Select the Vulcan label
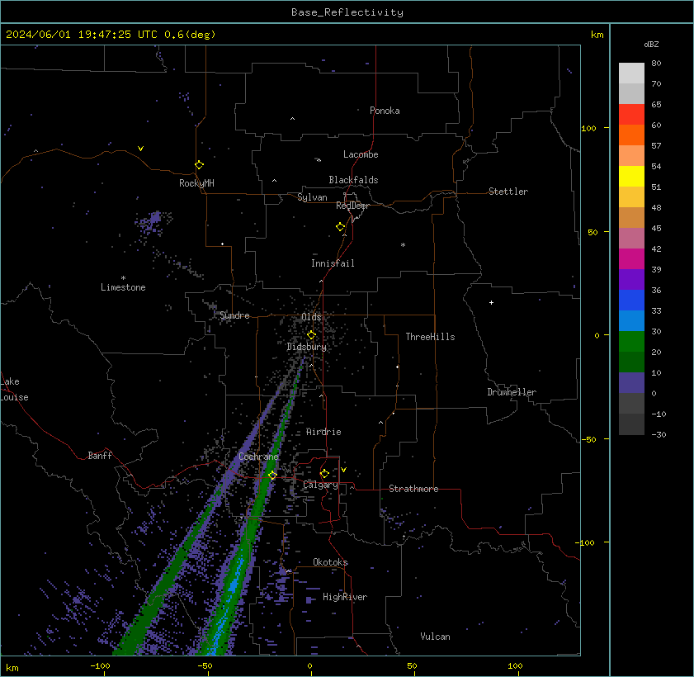 pos(435,637)
